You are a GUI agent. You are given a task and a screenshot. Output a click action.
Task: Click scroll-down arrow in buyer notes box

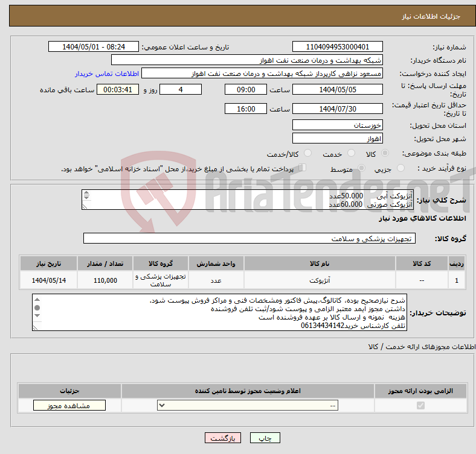(37, 317)
